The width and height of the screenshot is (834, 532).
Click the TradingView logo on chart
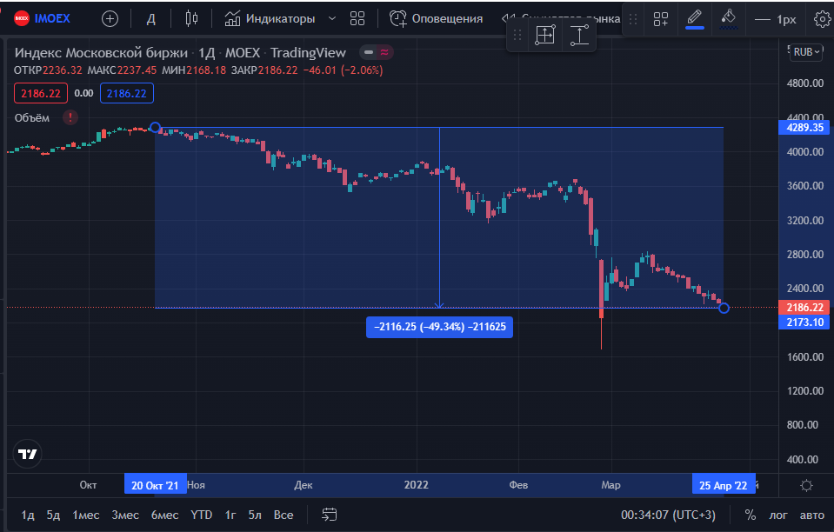tap(27, 454)
